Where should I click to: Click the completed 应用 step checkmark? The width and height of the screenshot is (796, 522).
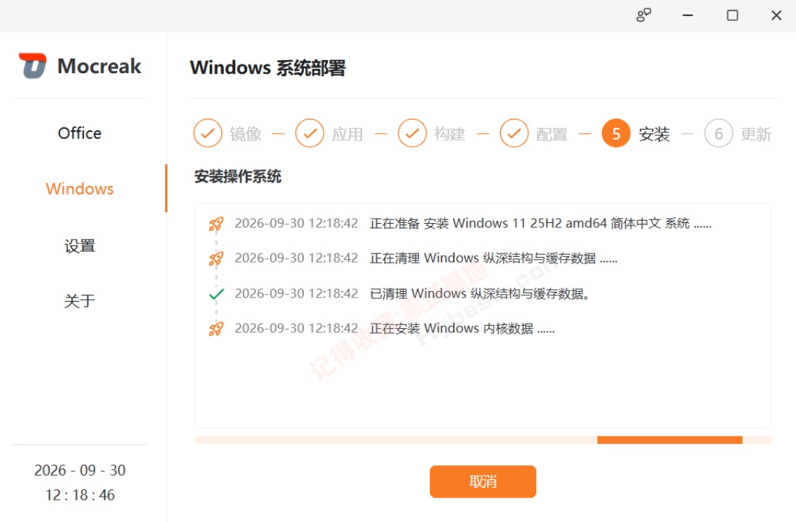[310, 133]
